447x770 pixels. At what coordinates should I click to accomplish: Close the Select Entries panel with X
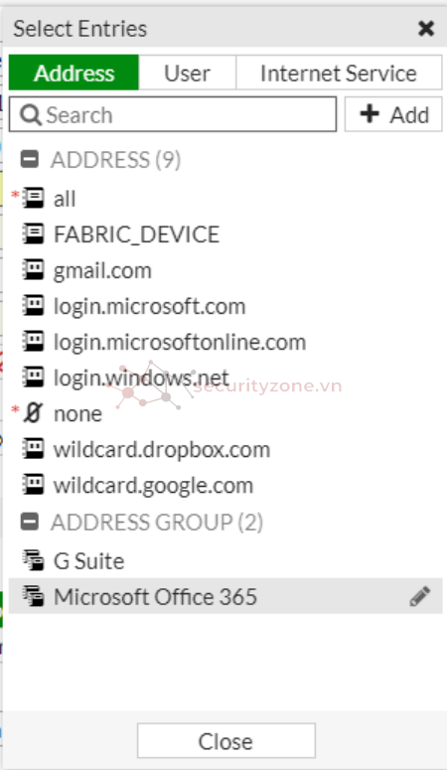(426, 29)
